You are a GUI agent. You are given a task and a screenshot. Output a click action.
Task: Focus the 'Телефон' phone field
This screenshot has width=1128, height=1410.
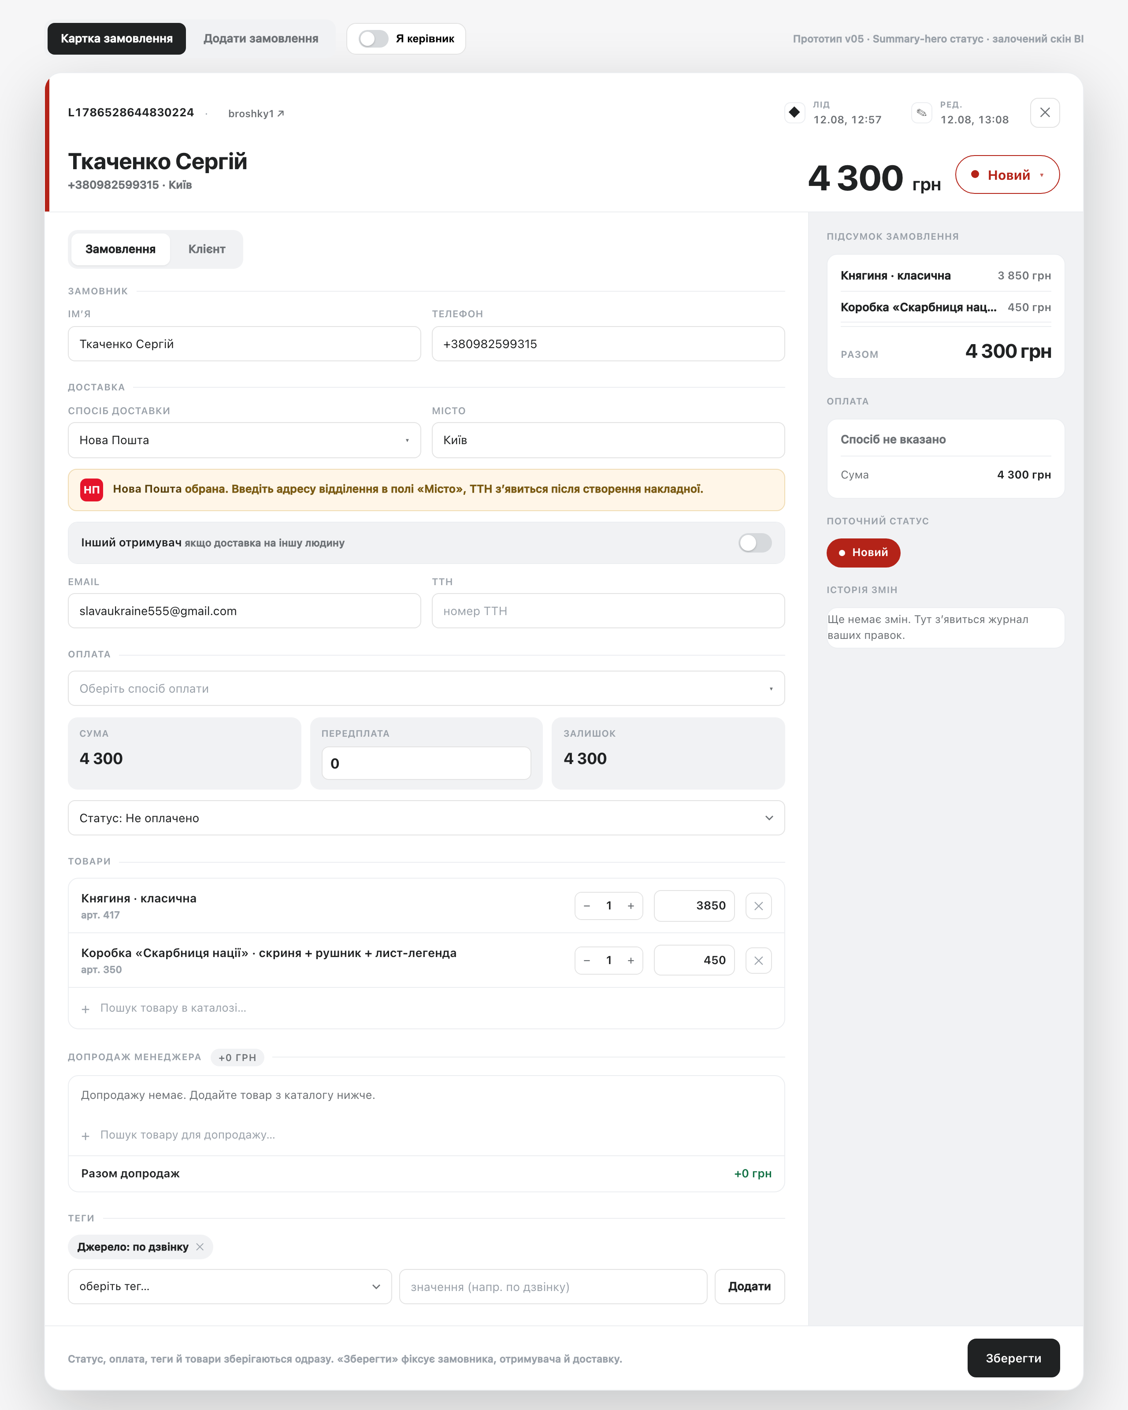point(608,344)
